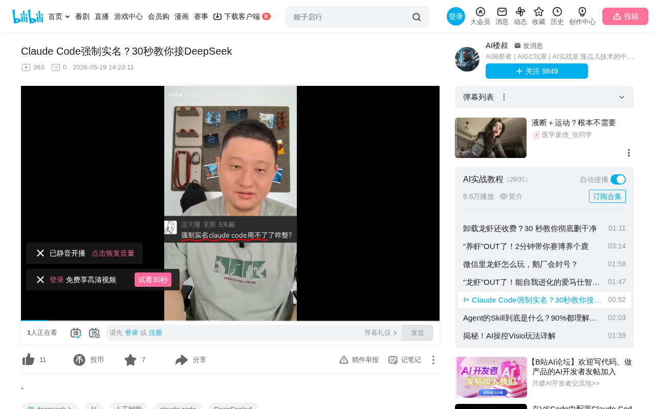Open the danmaku settings icon
Image resolution: width=655 pixels, height=409 pixels.
pyautogui.click(x=94, y=333)
